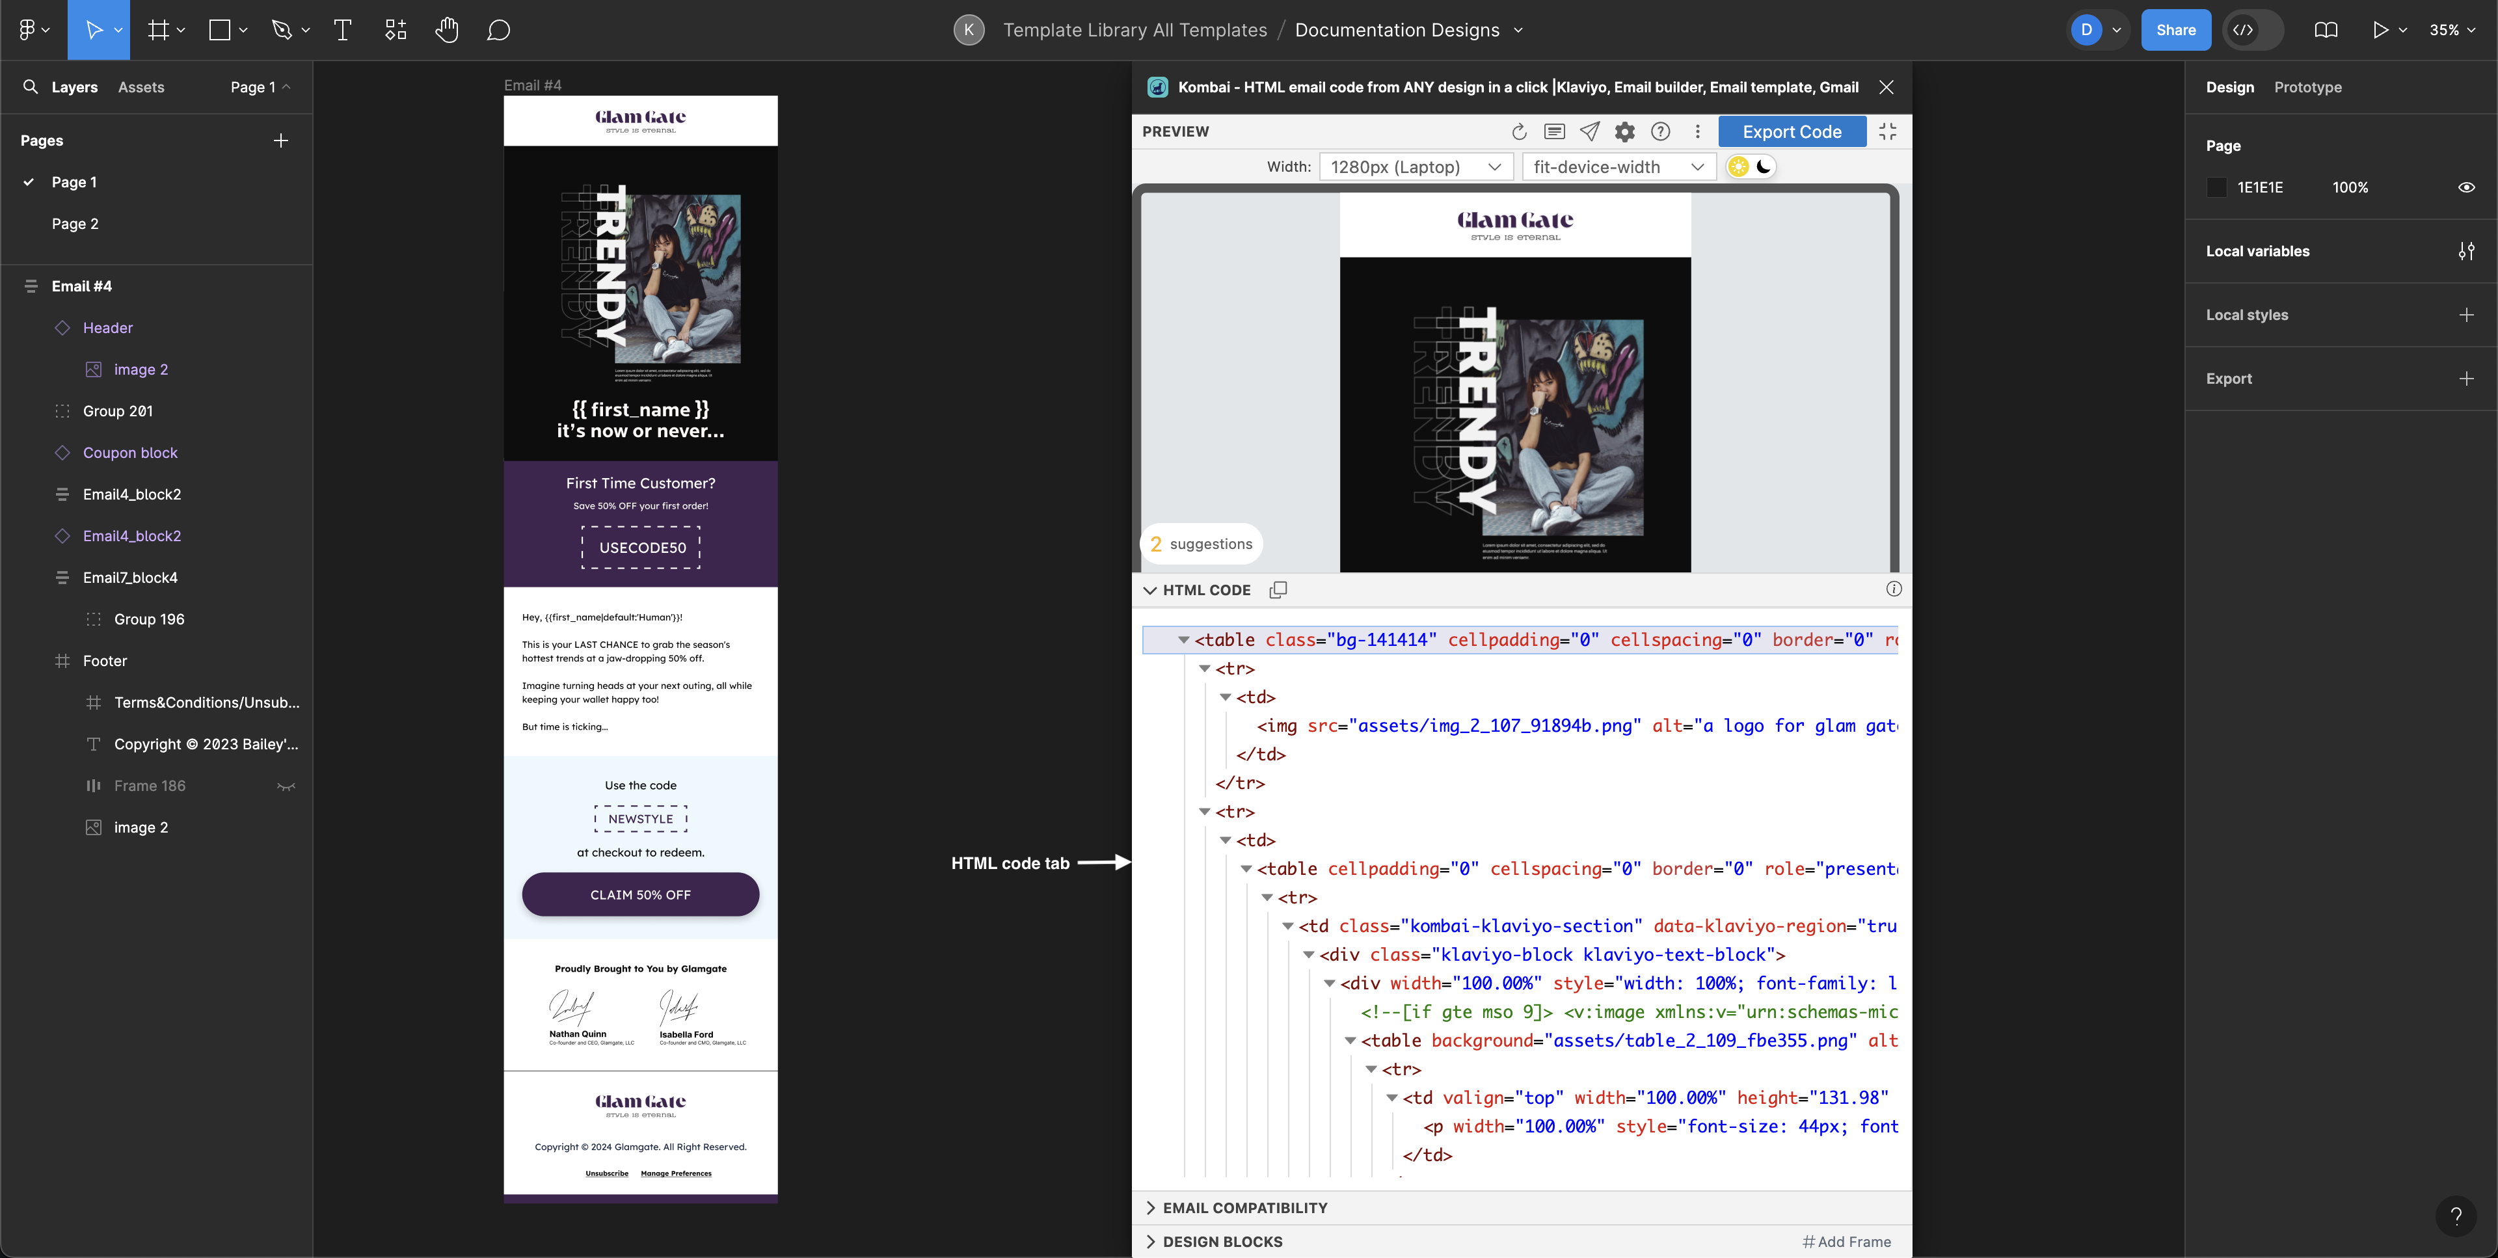Open the Documentation Designs file menu chevron
Image resolution: width=2498 pixels, height=1258 pixels.
point(1518,30)
